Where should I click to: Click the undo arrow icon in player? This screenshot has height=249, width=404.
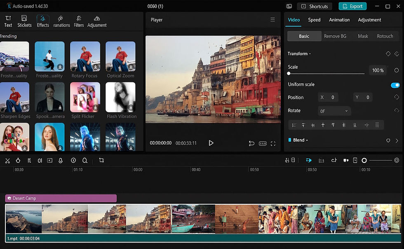(x=251, y=144)
